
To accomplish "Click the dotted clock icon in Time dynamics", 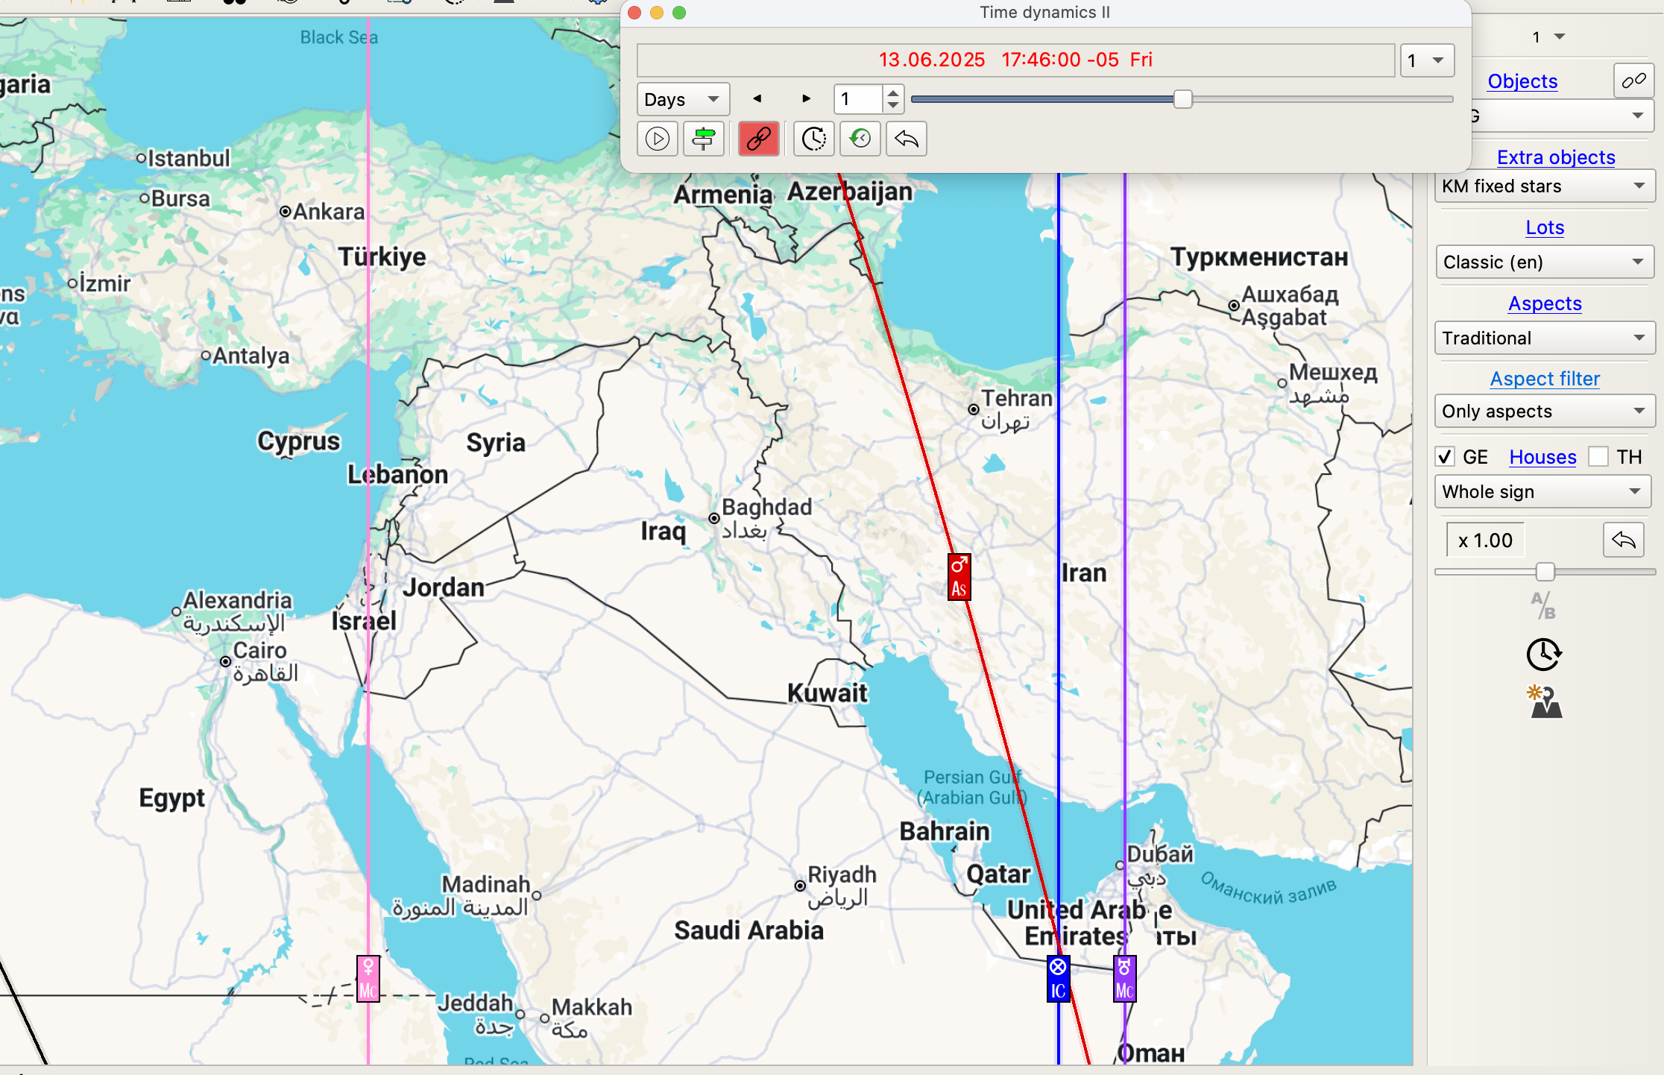I will pos(813,139).
